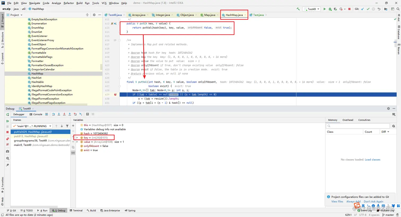Open the Test49 run configuration dropdown
Screen dimensions: 401x217
(x=312, y=9)
